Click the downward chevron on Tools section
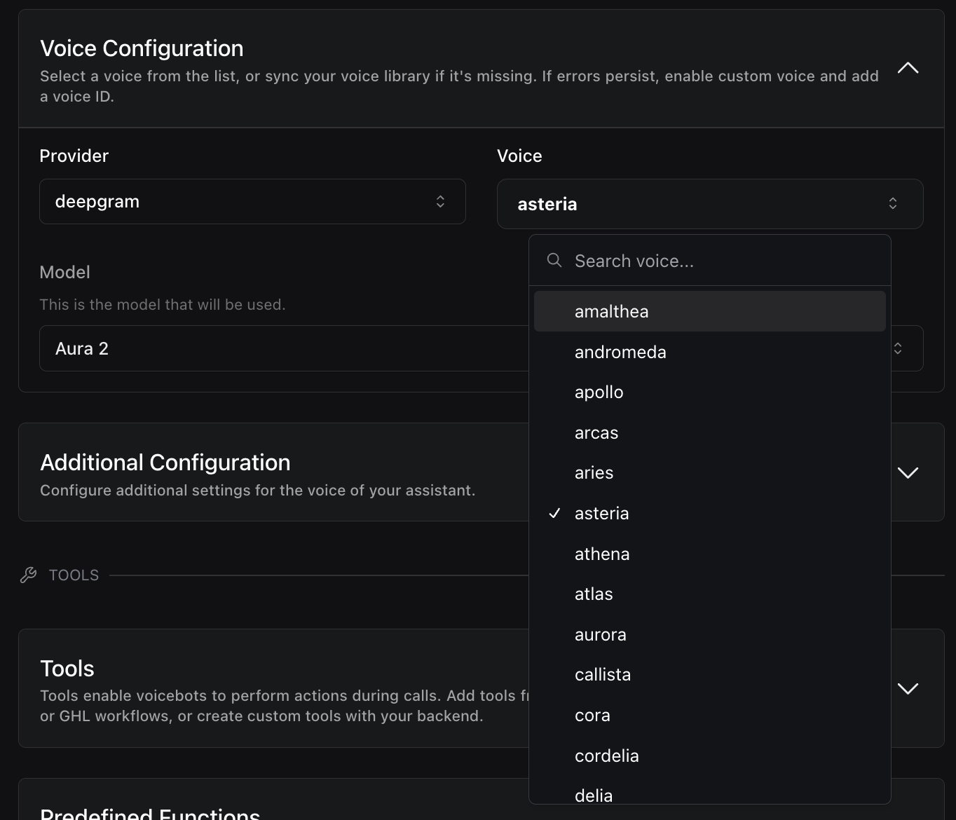 (x=908, y=688)
